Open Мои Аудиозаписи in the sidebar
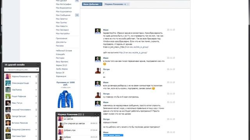Image resolution: width=250 pixels, height=140 pixels. (64, 12)
